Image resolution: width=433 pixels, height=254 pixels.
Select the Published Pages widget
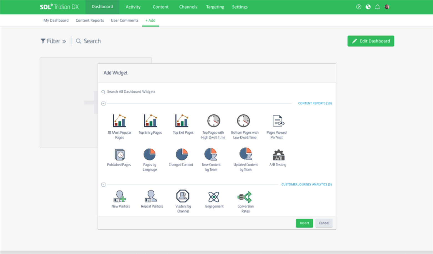[119, 157]
